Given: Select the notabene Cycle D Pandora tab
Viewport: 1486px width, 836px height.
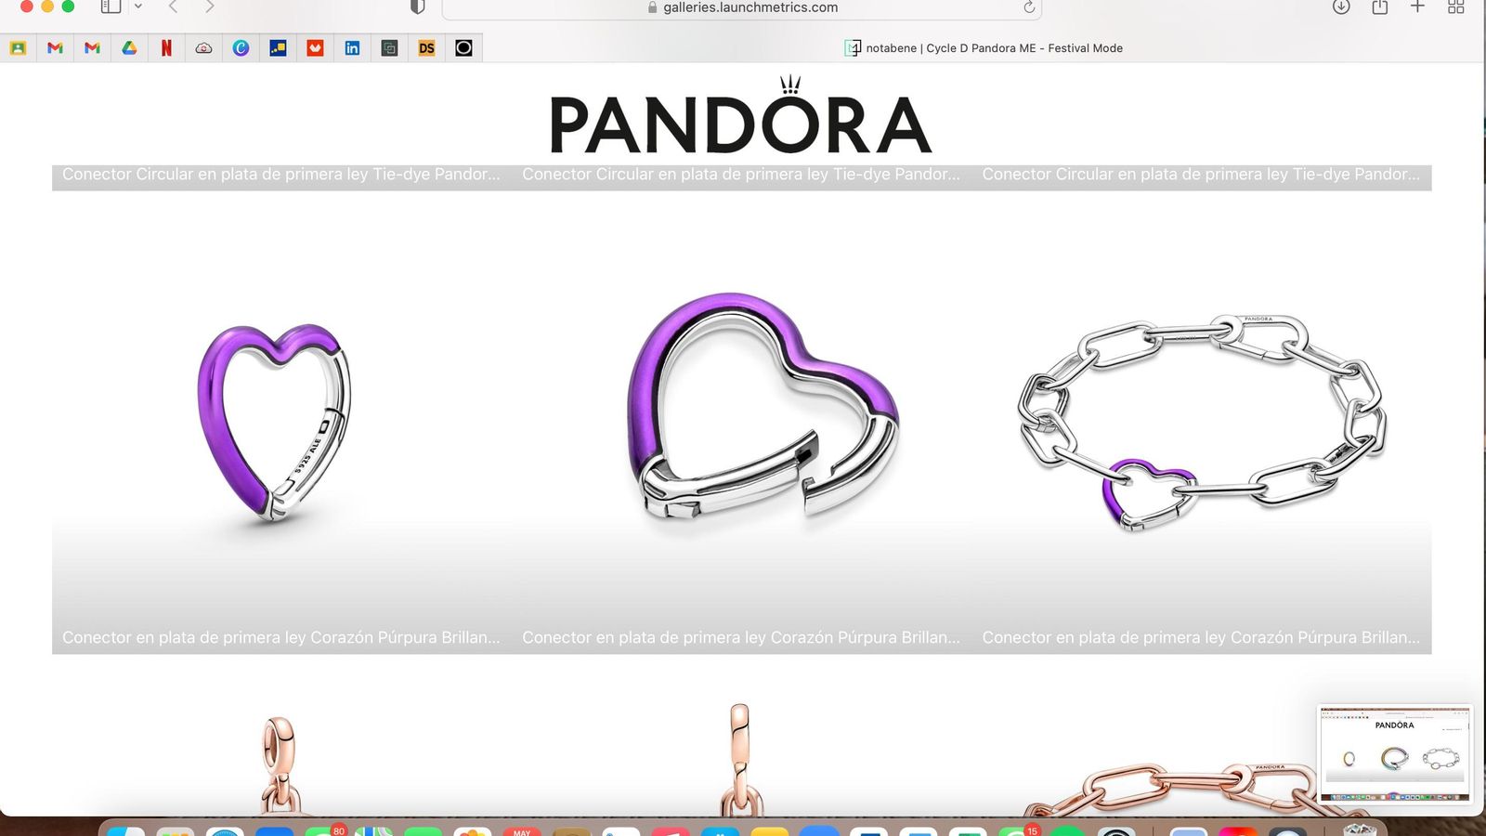Looking at the screenshot, I should (984, 48).
